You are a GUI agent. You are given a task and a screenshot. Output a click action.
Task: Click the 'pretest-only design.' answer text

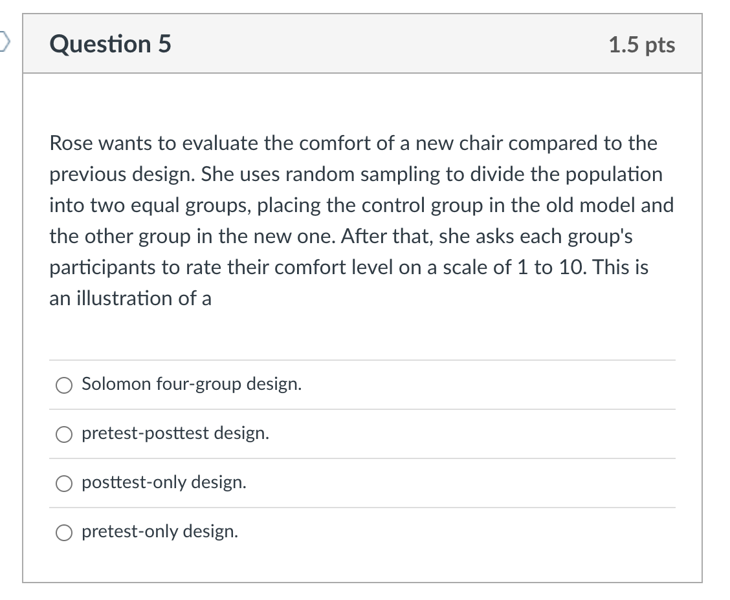pyautogui.click(x=160, y=531)
